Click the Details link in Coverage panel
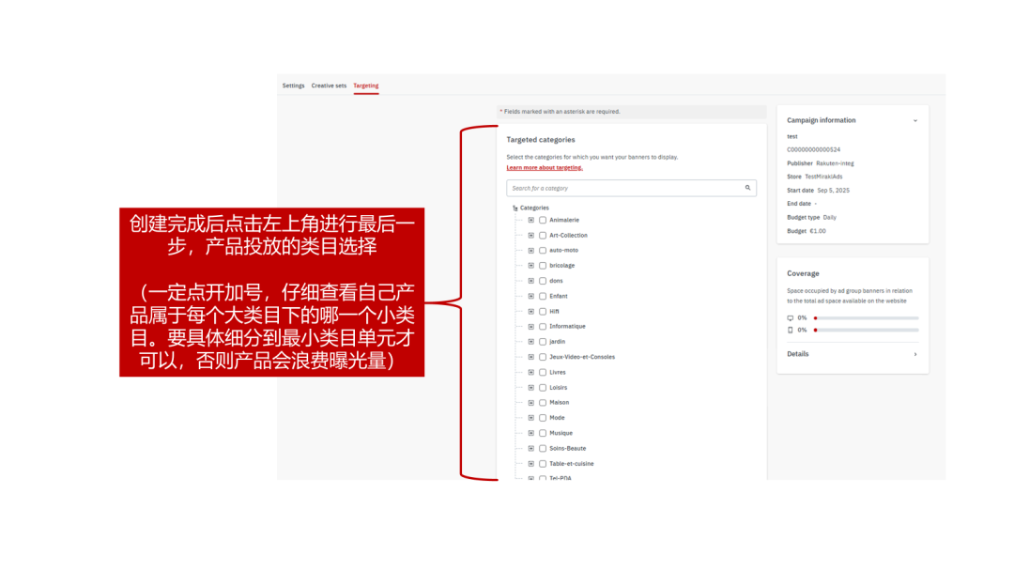The height and width of the screenshot is (571, 1014). [798, 354]
